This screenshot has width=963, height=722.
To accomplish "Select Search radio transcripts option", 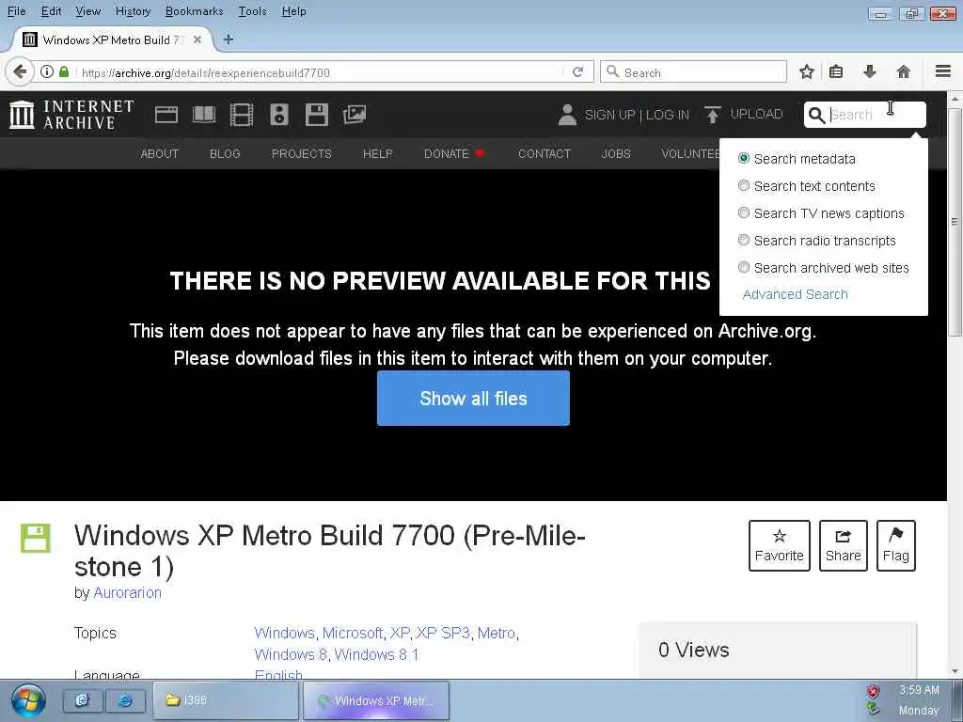I will pyautogui.click(x=744, y=240).
